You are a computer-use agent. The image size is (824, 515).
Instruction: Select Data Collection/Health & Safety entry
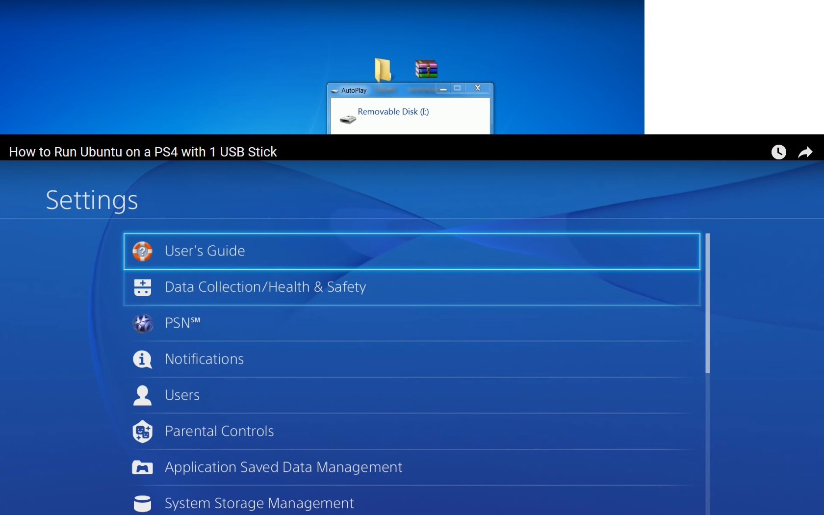click(x=412, y=287)
